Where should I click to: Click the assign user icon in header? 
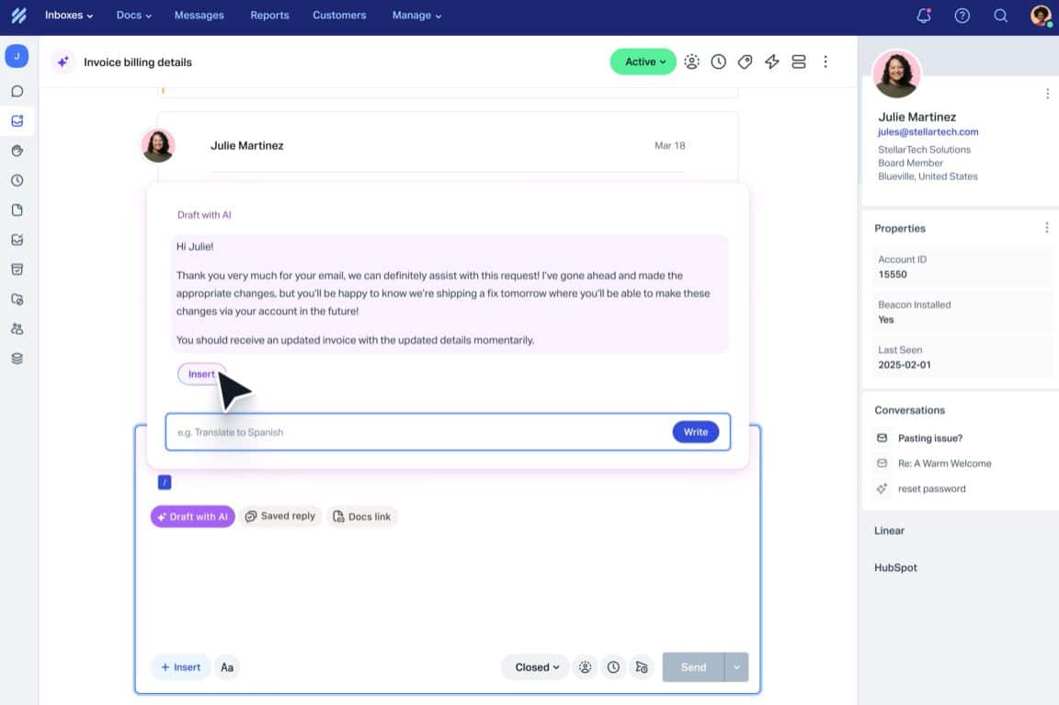(691, 62)
